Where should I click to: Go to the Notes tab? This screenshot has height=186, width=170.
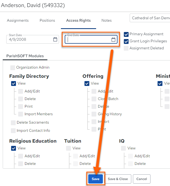click(106, 20)
